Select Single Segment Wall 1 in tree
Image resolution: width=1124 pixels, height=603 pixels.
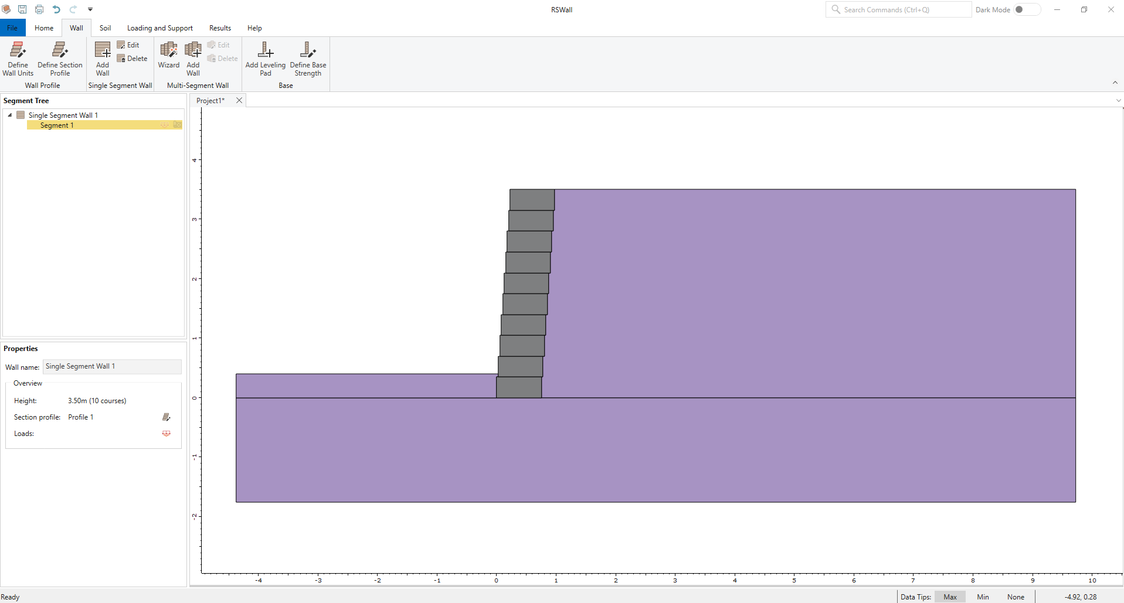coord(63,115)
